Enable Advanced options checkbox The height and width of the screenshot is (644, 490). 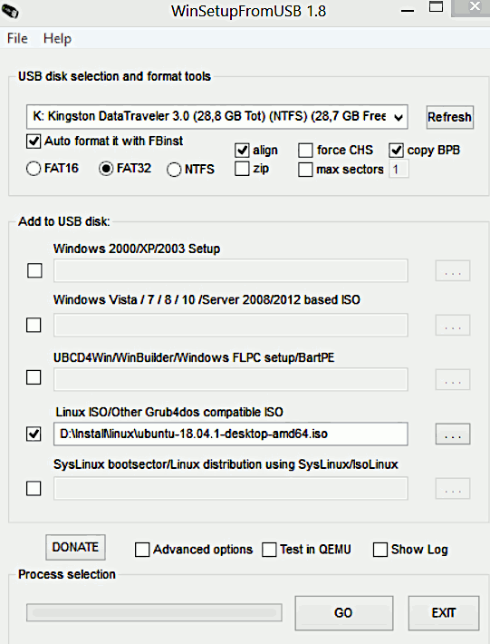pos(142,550)
